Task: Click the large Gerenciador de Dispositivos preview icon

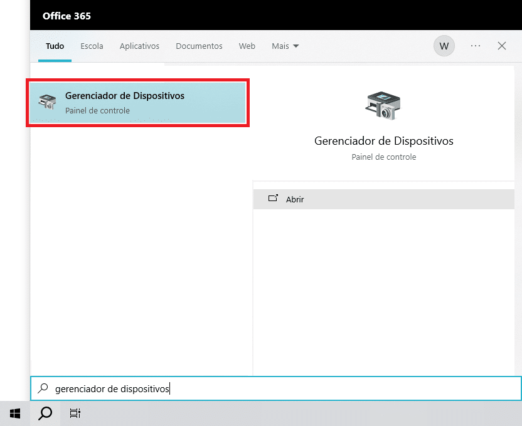Action: pos(383,106)
